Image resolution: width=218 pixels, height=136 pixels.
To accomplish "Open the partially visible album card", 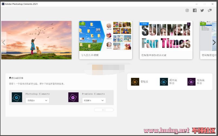I will [x=208, y=40].
